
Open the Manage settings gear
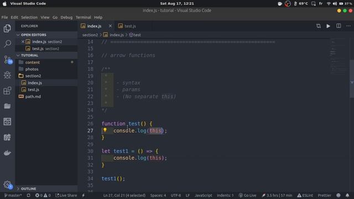pyautogui.click(x=8, y=185)
